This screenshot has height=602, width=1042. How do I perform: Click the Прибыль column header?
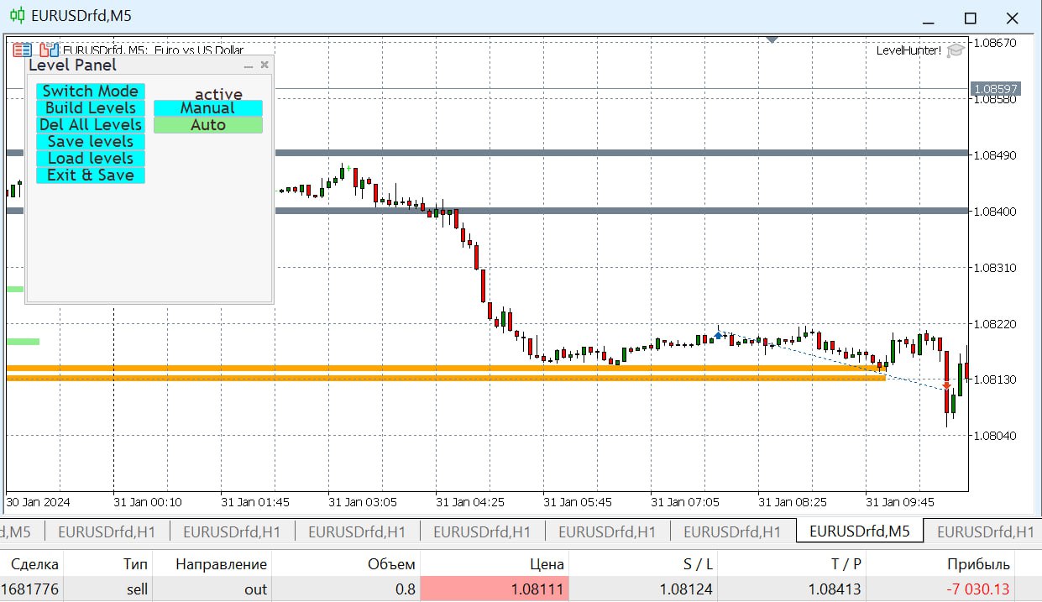(981, 564)
